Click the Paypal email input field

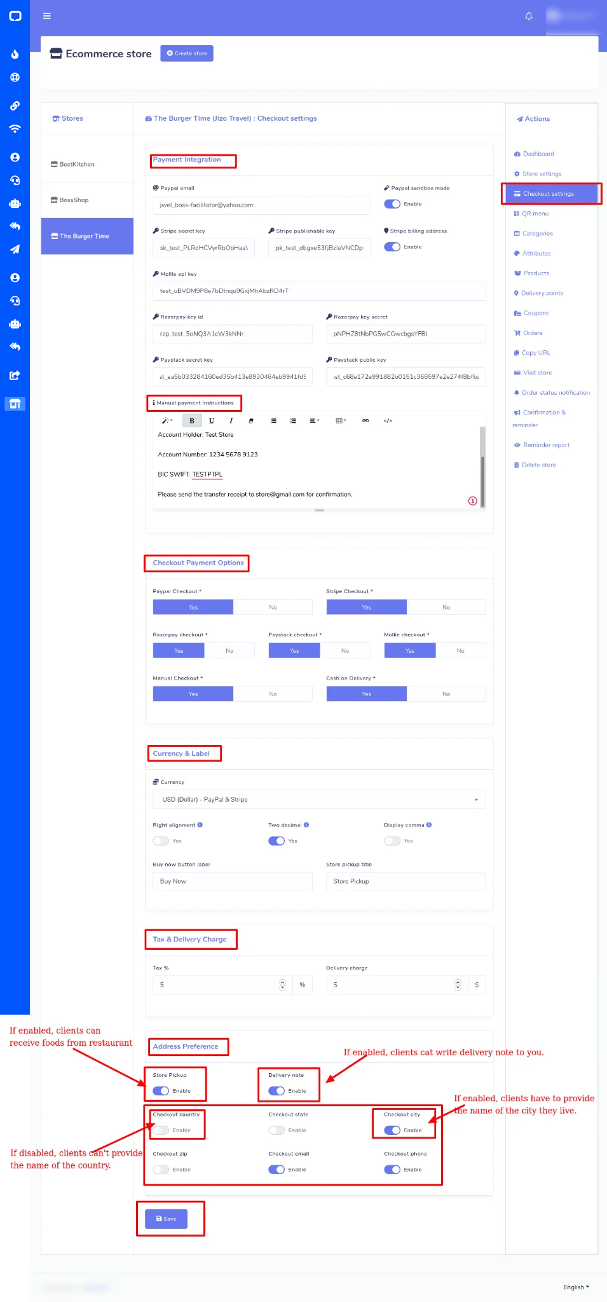[x=261, y=205]
